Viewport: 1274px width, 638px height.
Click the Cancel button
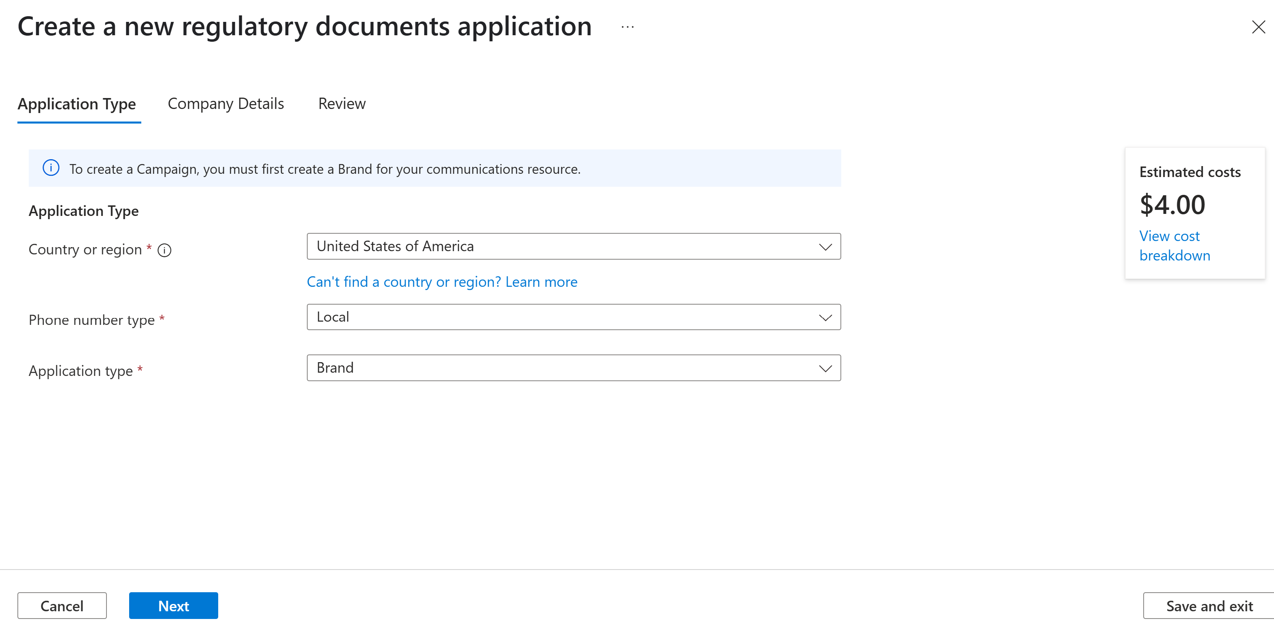pyautogui.click(x=62, y=606)
